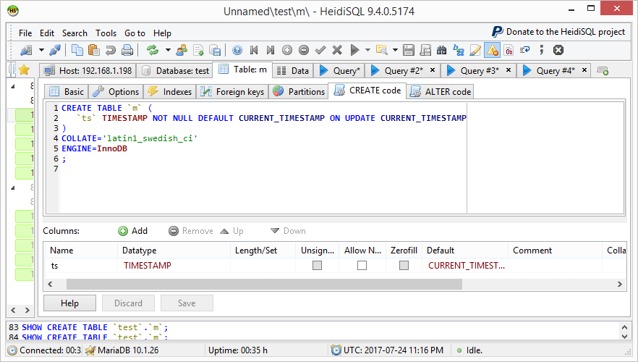
Task: Open the user manager icon
Action: coord(181,50)
